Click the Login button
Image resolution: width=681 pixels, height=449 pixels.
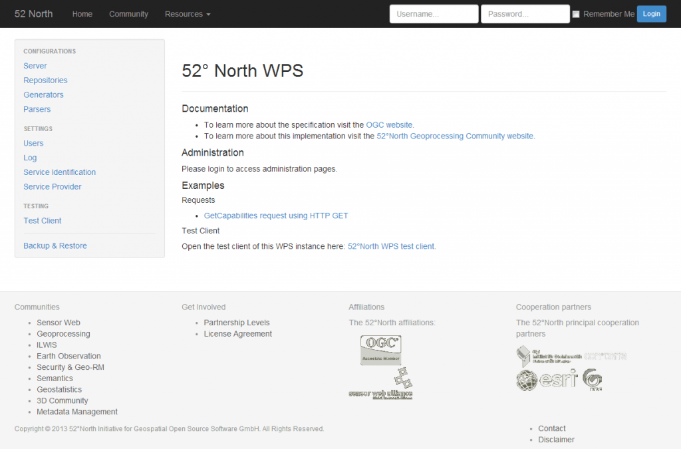[x=651, y=13]
